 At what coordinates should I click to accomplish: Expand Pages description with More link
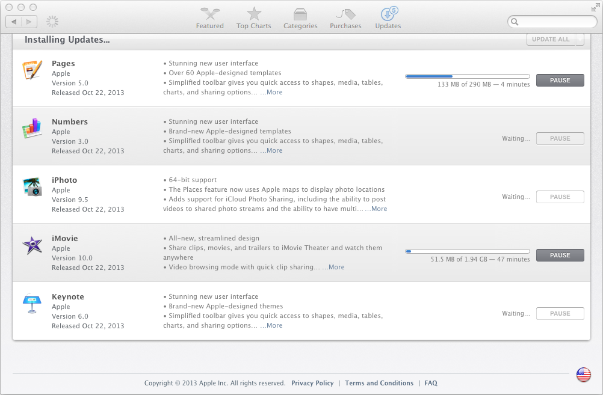[274, 92]
